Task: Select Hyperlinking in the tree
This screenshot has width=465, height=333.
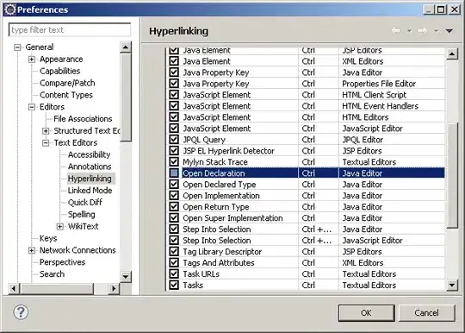Action: pyautogui.click(x=90, y=179)
